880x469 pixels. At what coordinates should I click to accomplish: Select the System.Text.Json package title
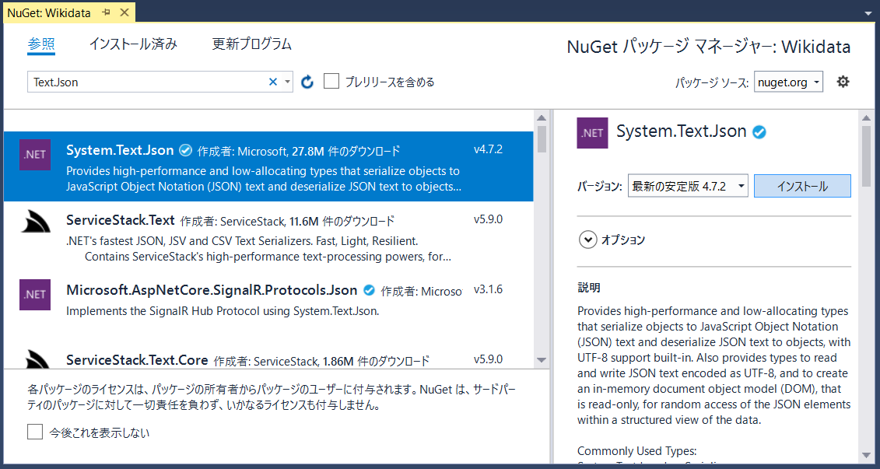click(120, 150)
